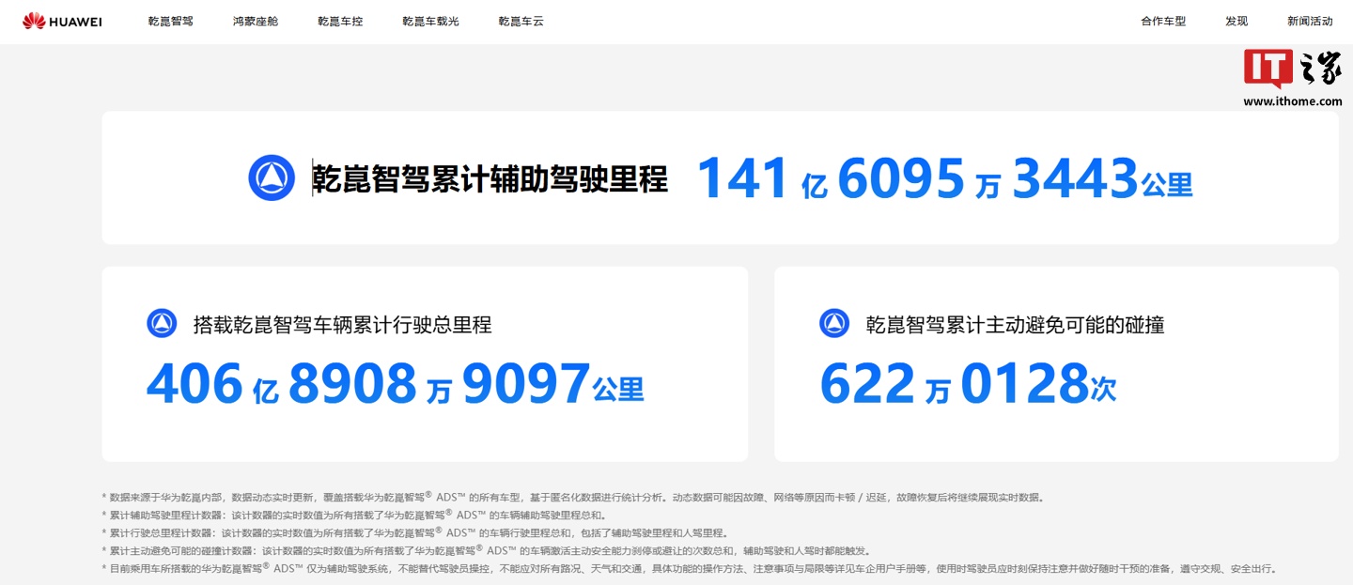The image size is (1353, 585).
Task: Click the footnote starting 目前乘用车所搭载的华为乾崑智驾
Action: pyautogui.click(x=689, y=568)
